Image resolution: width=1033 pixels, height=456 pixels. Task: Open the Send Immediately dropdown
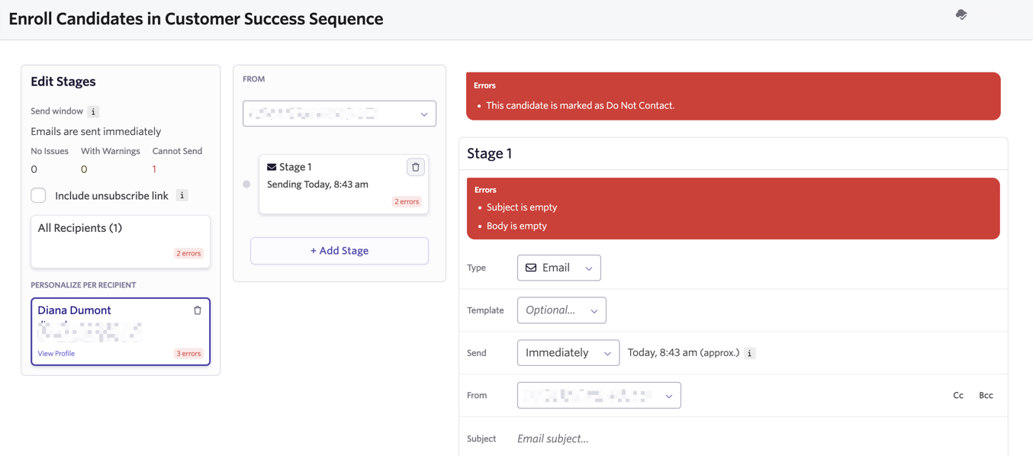click(x=568, y=352)
